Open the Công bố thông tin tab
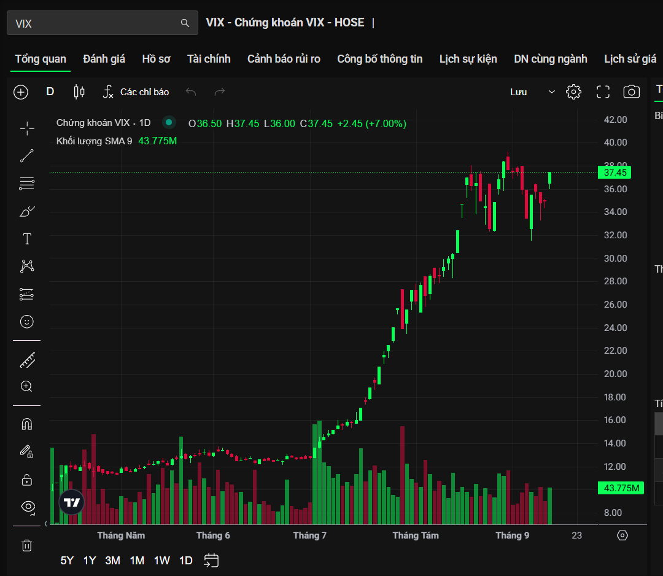The height and width of the screenshot is (576, 663). click(x=380, y=59)
